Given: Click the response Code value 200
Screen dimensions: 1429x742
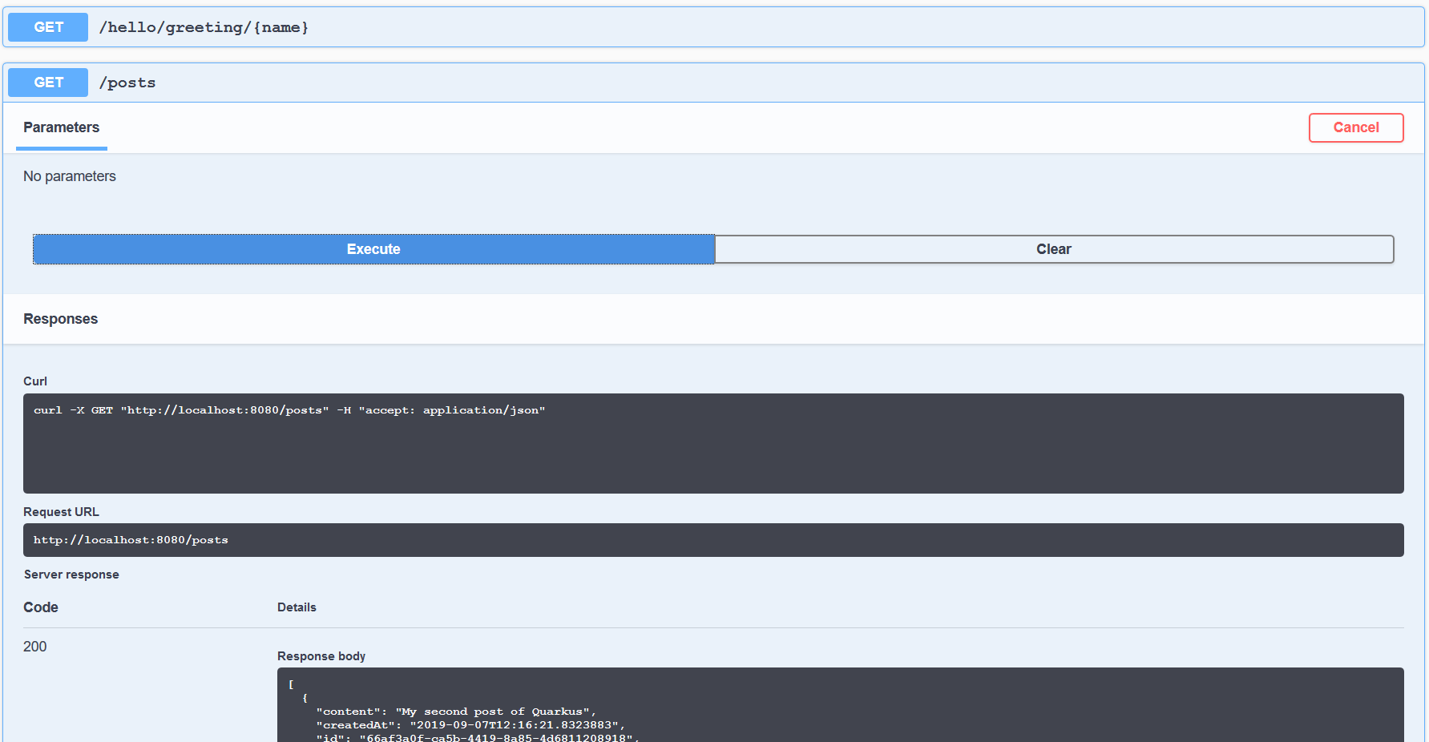Looking at the screenshot, I should tap(34, 647).
